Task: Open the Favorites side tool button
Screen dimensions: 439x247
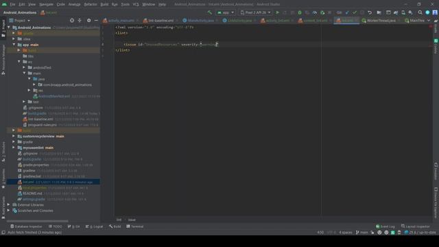Action: tap(3, 178)
